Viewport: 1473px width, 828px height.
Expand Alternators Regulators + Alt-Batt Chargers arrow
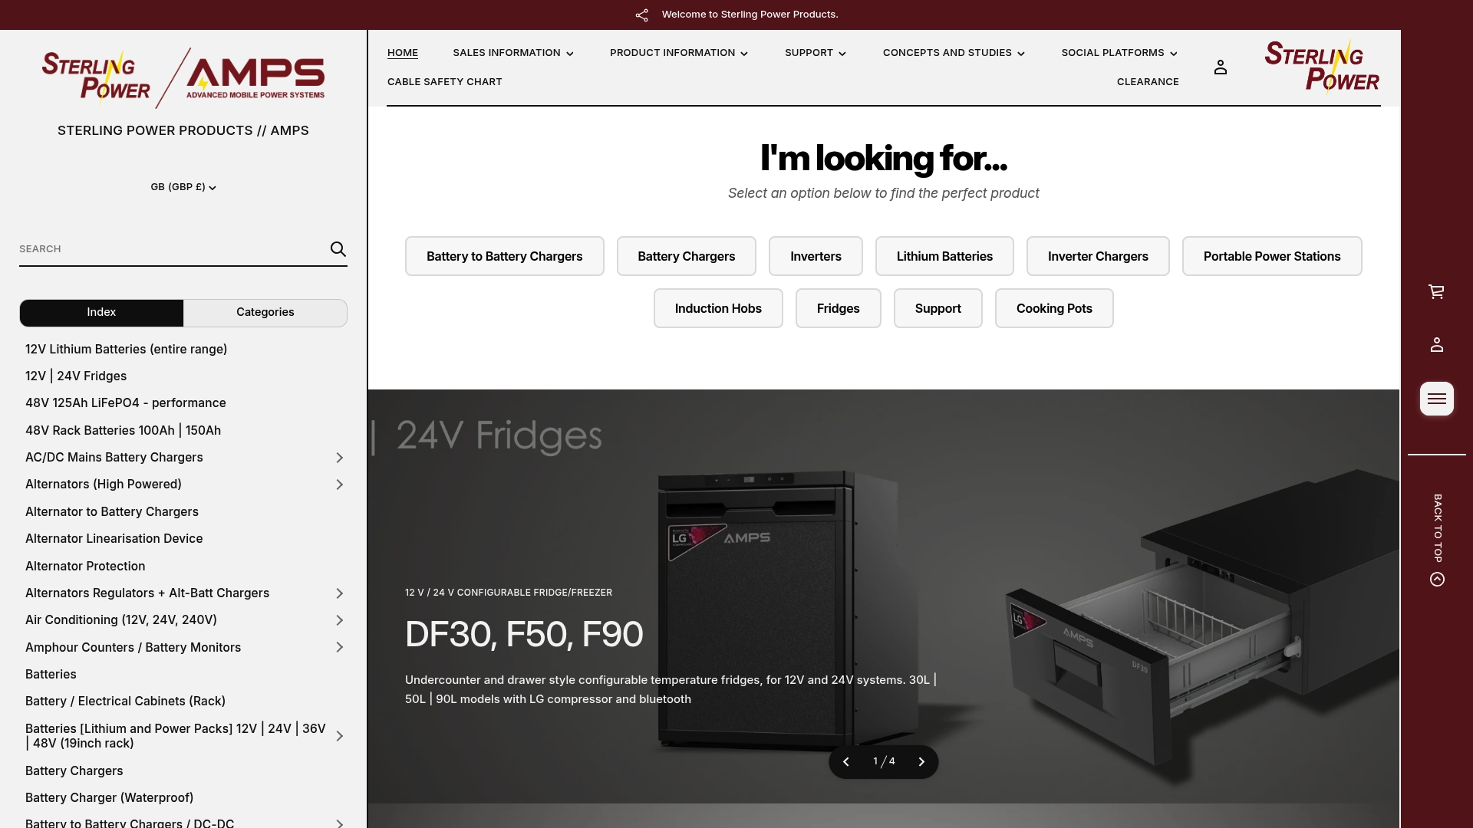(339, 593)
